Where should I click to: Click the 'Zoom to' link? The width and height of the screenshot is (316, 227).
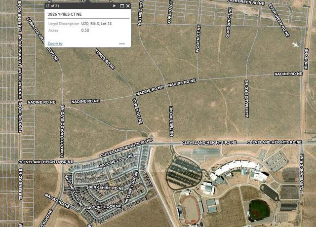pos(55,43)
